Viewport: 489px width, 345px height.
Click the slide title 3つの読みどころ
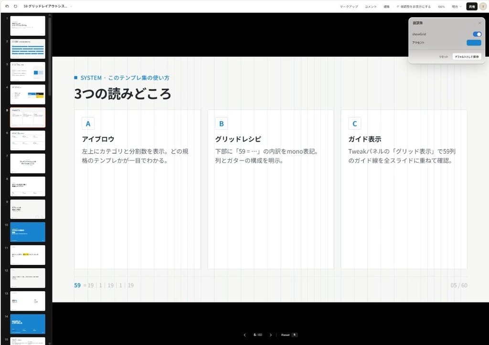pyautogui.click(x=123, y=94)
